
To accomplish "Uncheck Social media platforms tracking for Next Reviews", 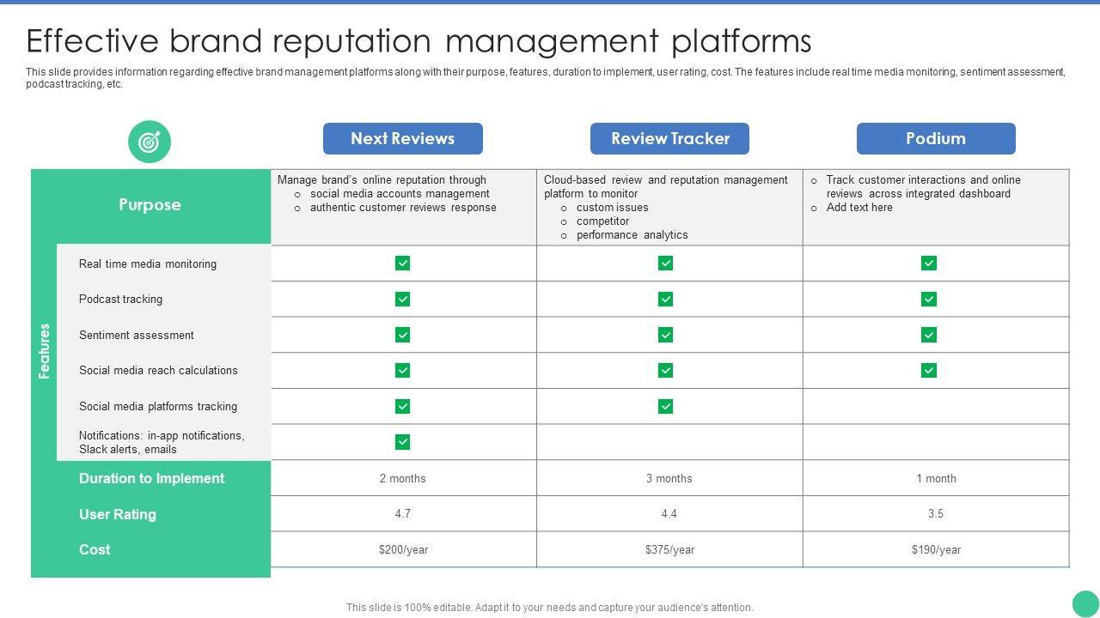I will [x=403, y=406].
